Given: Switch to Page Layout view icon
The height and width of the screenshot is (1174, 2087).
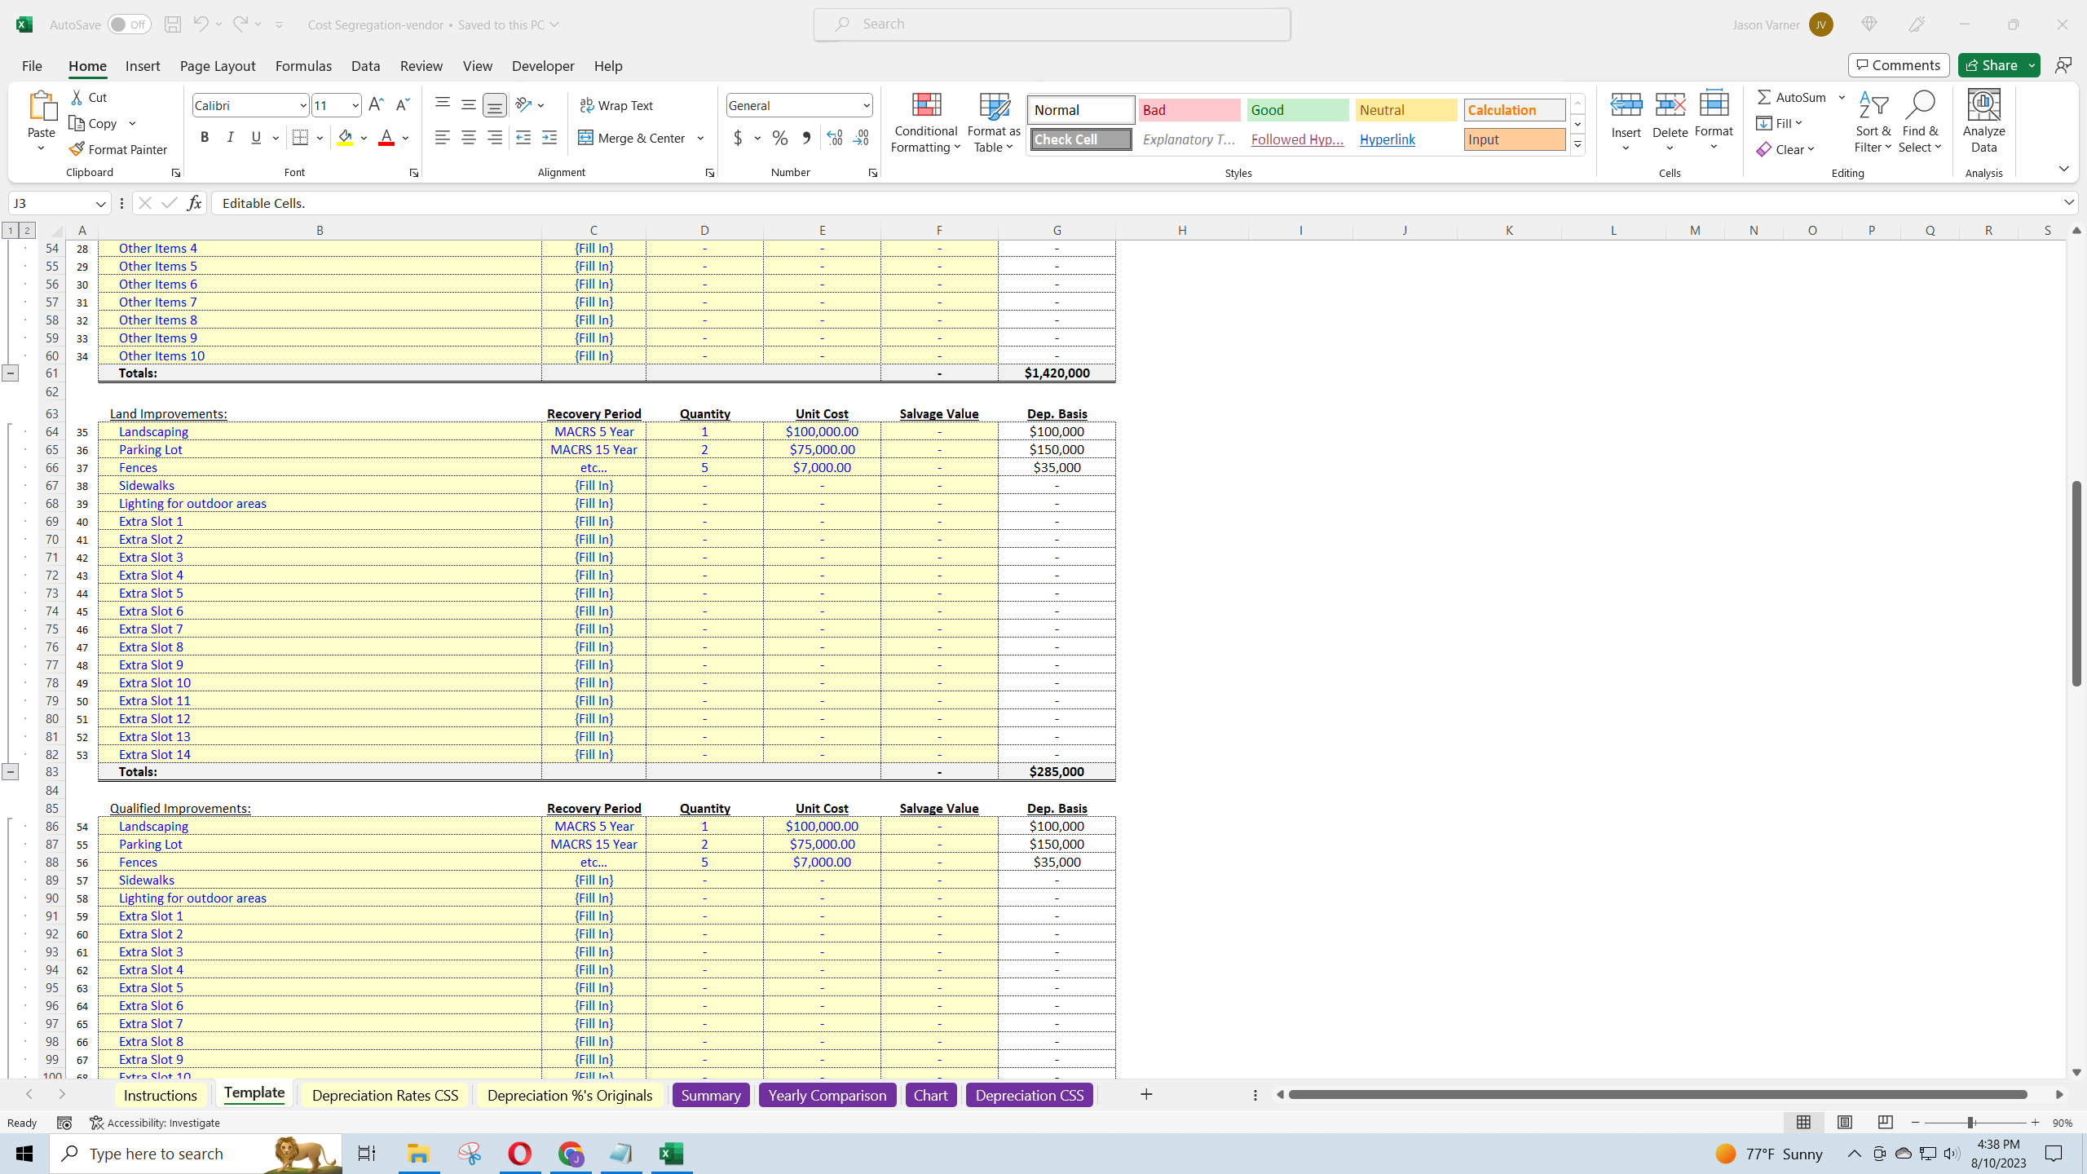Looking at the screenshot, I should (x=1845, y=1123).
